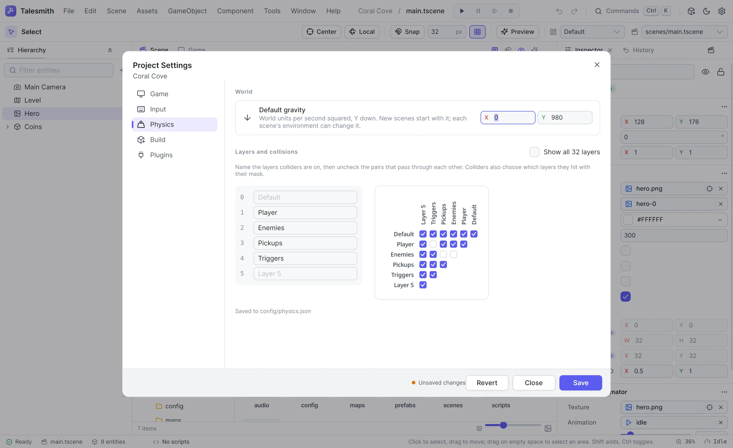Click the Save button
733x448 pixels.
(580, 383)
